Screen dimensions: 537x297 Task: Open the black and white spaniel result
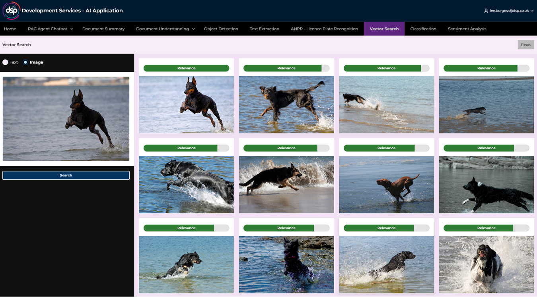486,264
